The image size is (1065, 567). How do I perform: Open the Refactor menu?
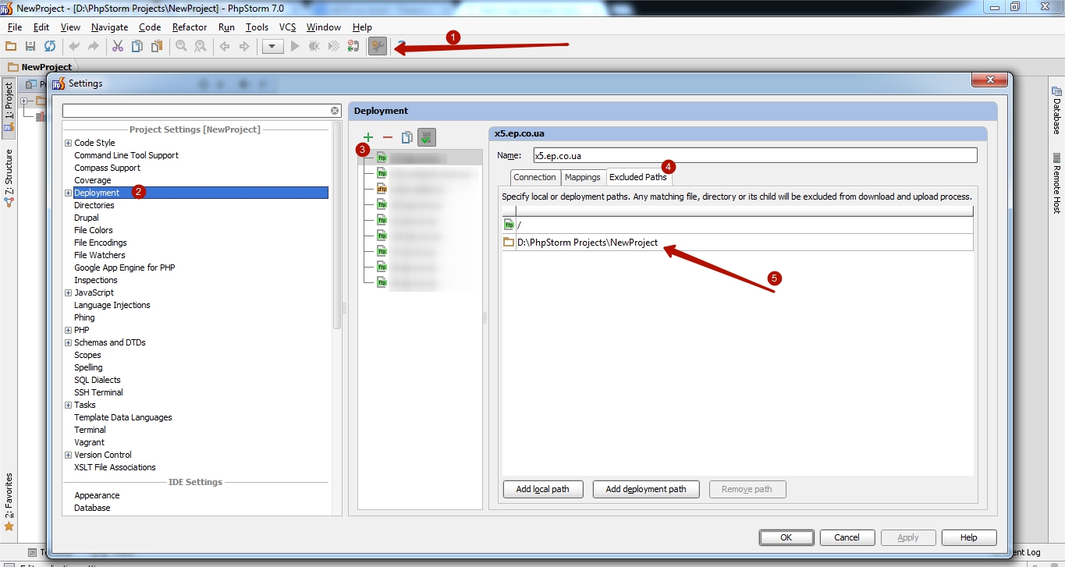(x=190, y=27)
